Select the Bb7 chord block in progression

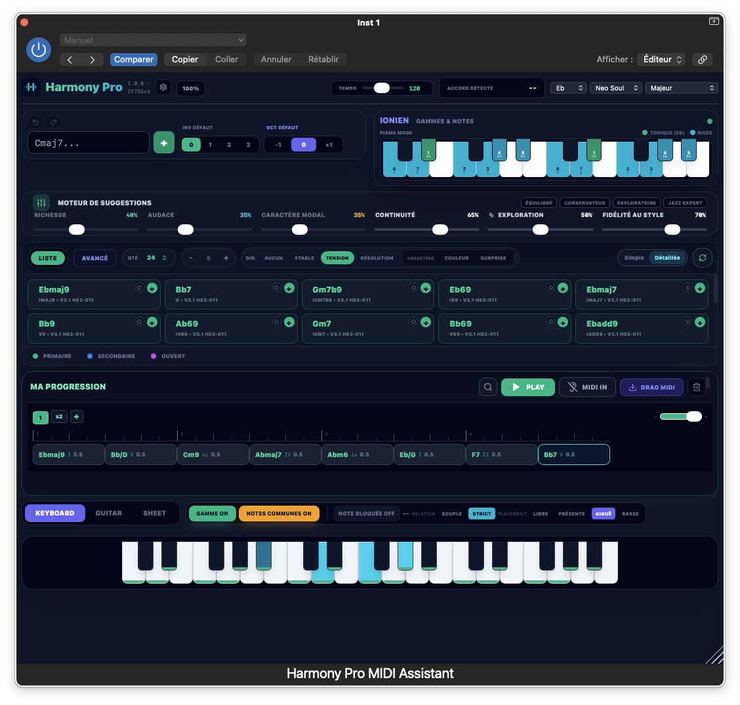pos(573,454)
